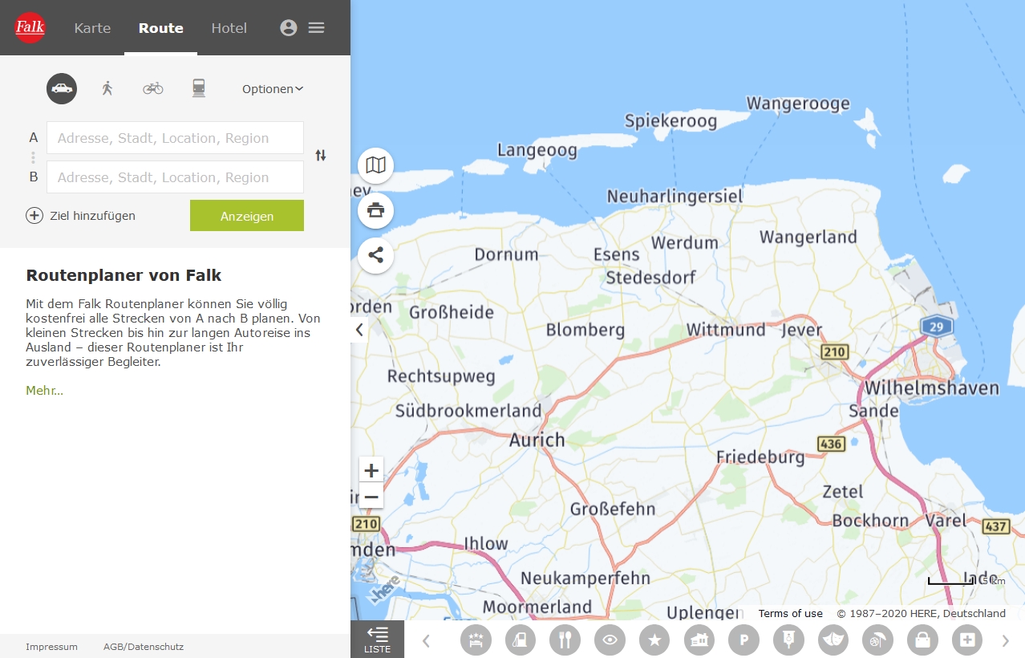
Task: Collapse the side panel with arrow
Action: click(359, 329)
